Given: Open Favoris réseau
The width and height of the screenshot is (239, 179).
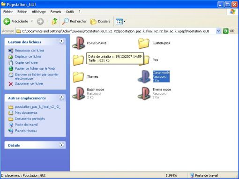Looking at the screenshot, I should [26, 131].
